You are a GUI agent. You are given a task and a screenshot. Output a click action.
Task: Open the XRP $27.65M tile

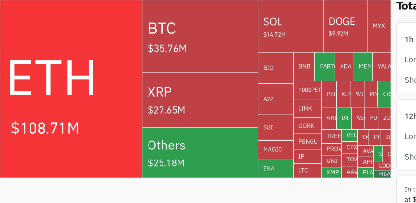click(200, 100)
